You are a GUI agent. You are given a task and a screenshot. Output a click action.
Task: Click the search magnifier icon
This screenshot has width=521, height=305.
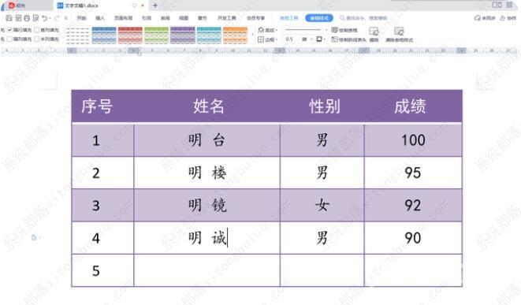342,18
